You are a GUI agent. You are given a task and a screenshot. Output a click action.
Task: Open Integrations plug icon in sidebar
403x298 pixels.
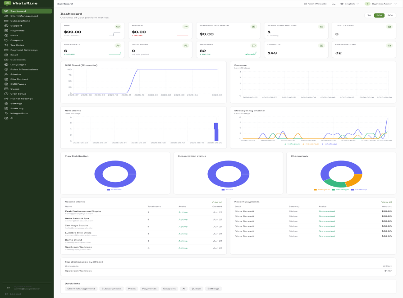click(6, 114)
